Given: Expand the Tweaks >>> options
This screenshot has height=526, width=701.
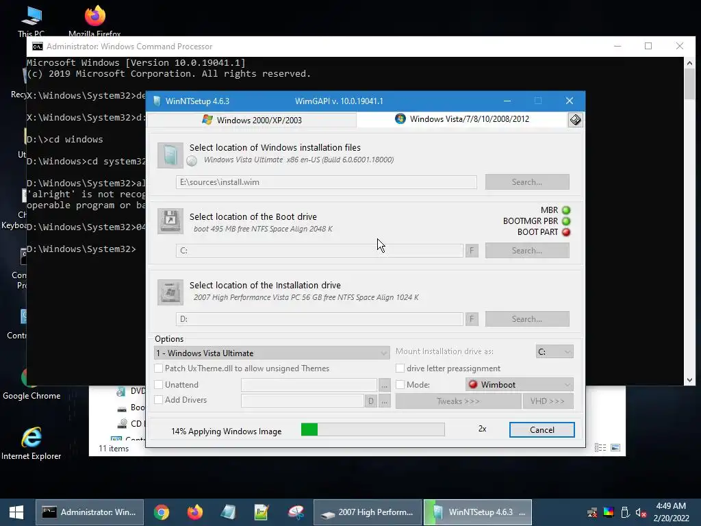Looking at the screenshot, I should 458,401.
